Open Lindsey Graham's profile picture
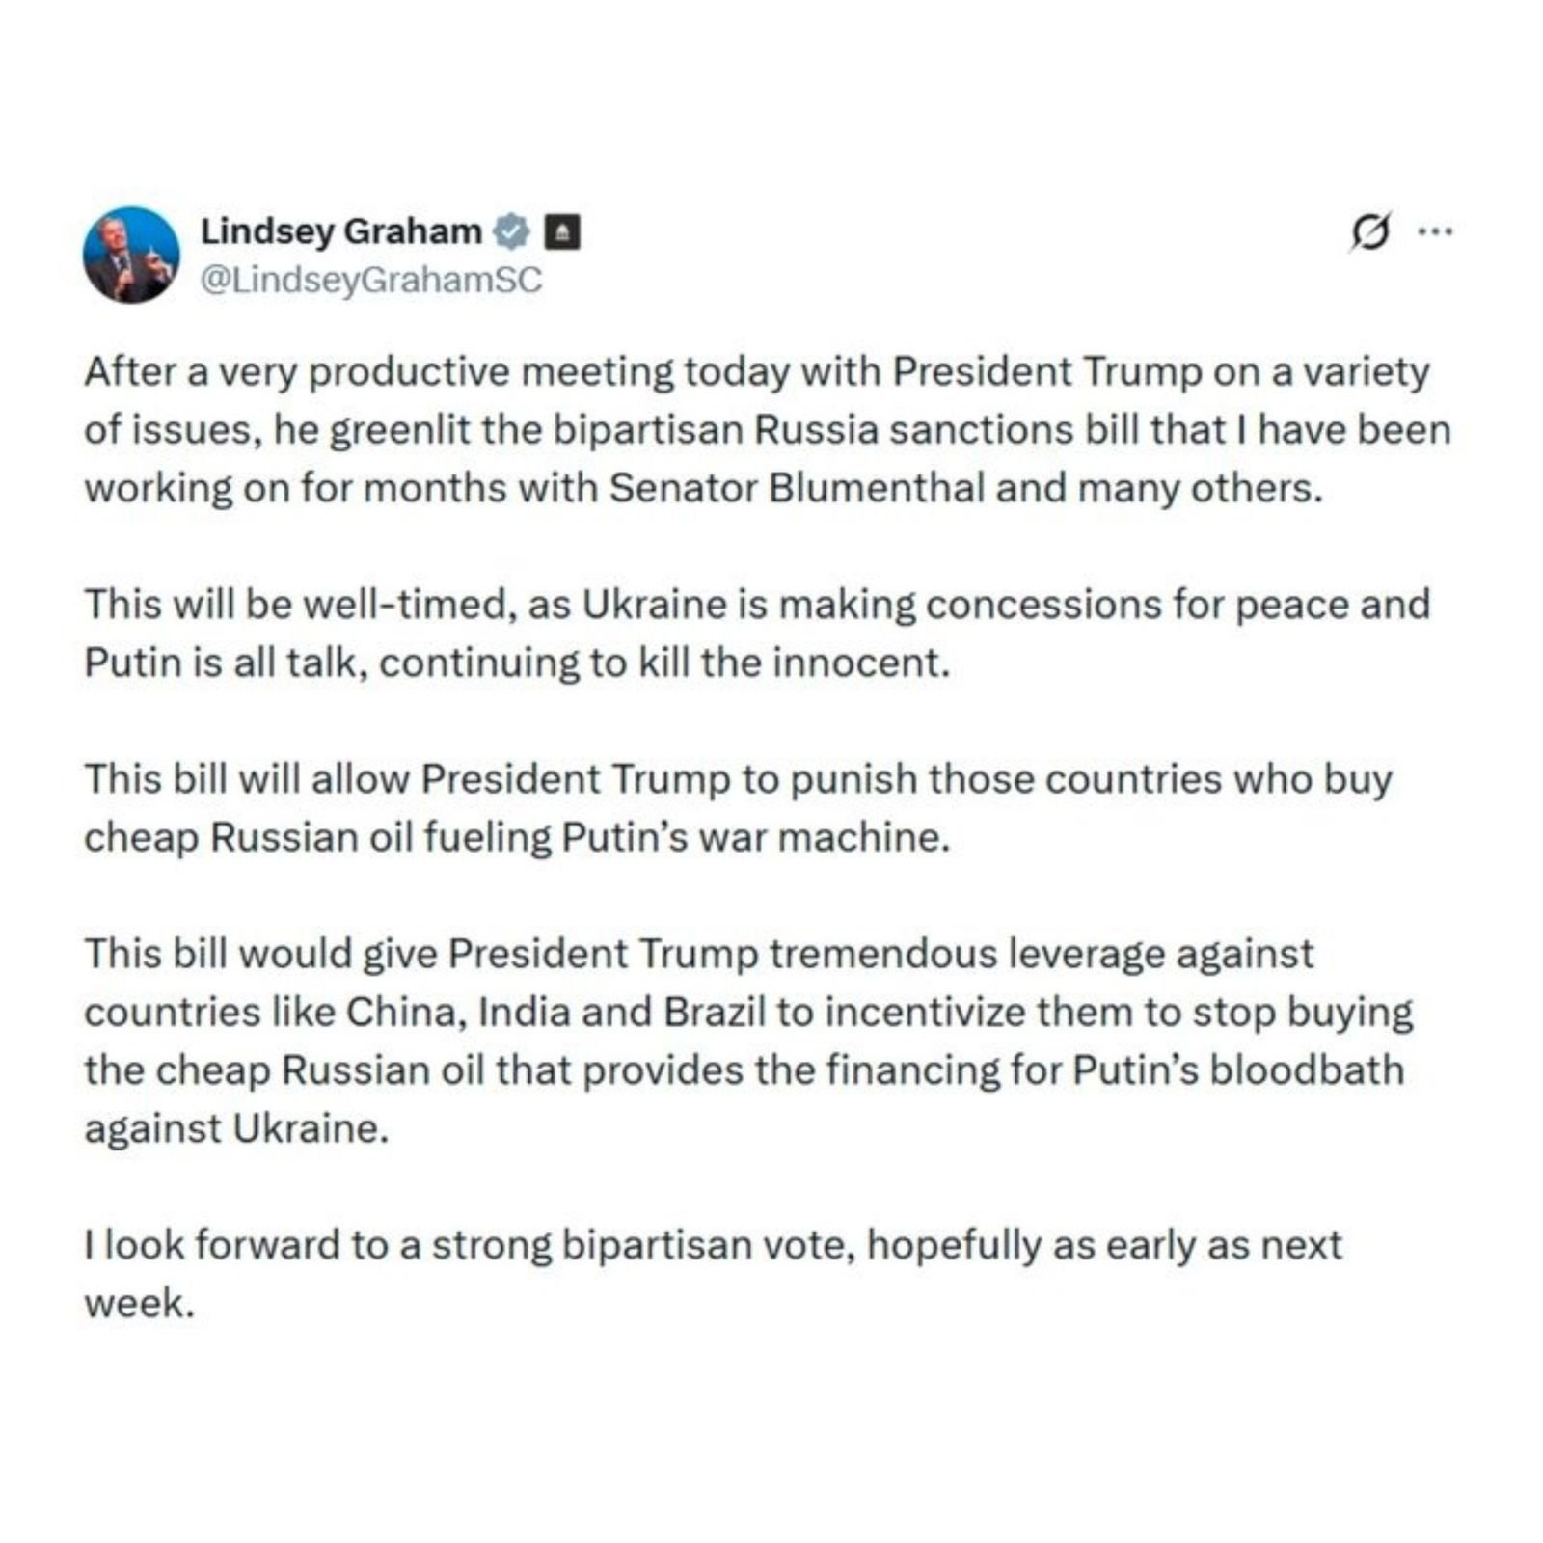1543x1543 pixels. point(131,255)
